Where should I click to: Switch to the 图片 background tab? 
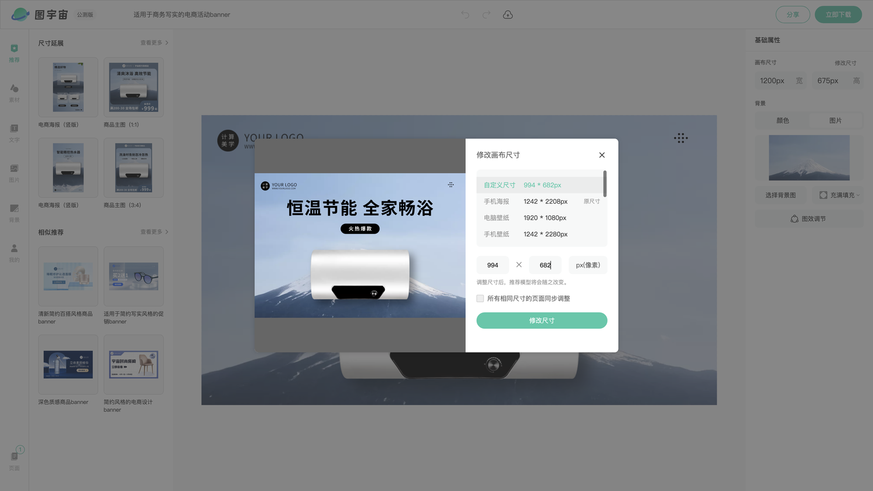coord(836,120)
